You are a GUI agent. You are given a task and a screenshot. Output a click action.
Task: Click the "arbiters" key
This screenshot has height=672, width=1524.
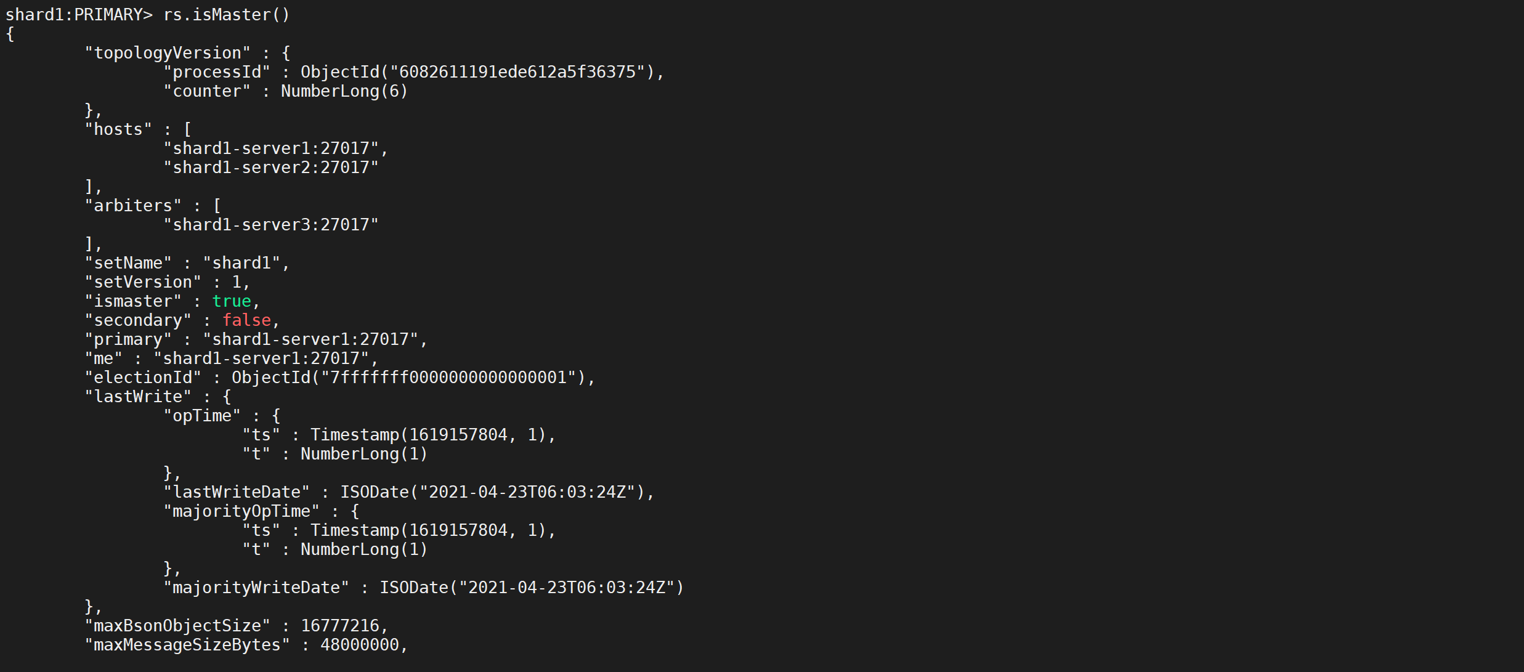coord(133,206)
